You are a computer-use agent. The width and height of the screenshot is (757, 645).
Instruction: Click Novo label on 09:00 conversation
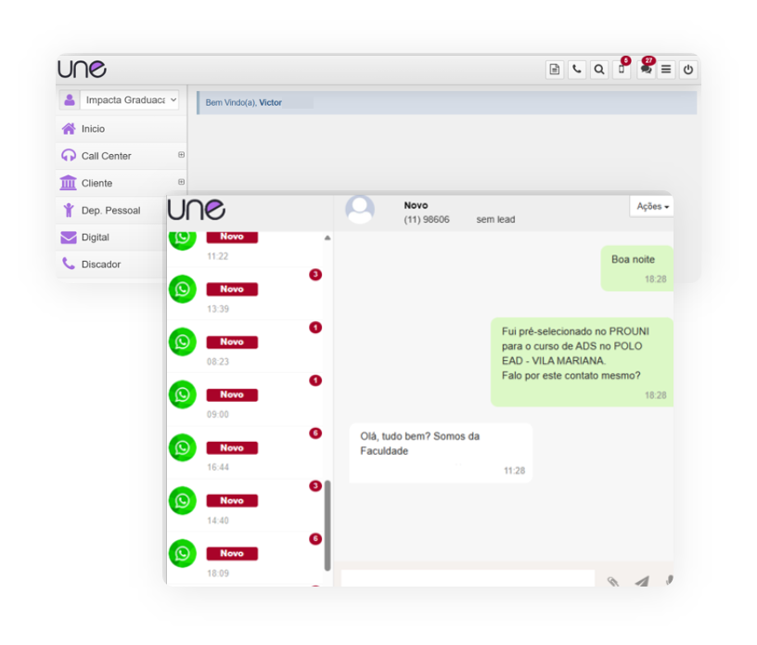(232, 394)
